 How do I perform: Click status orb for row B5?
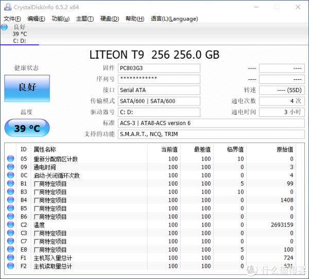point(11,208)
